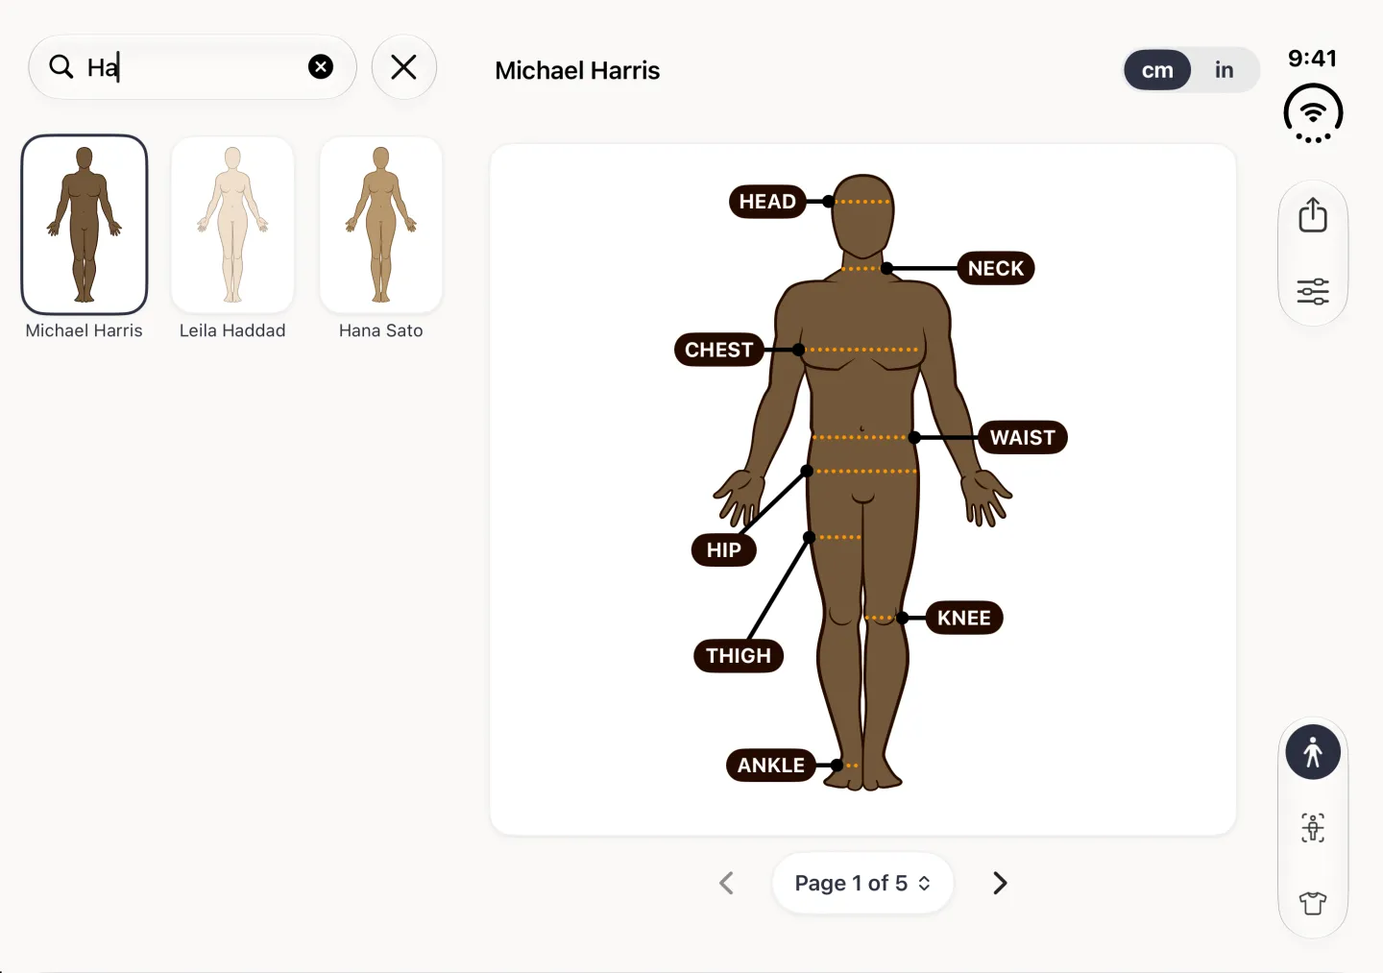Tap the Wi-Fi syncing status icon

(x=1313, y=113)
